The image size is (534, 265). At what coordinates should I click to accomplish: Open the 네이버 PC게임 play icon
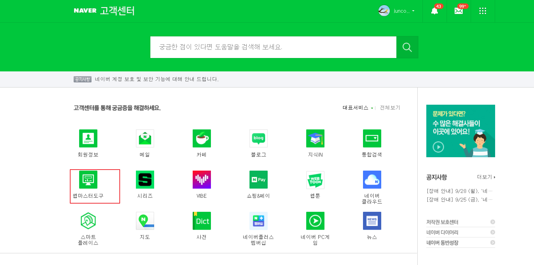tap(315, 221)
